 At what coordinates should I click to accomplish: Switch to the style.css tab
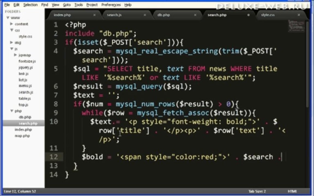(268, 15)
